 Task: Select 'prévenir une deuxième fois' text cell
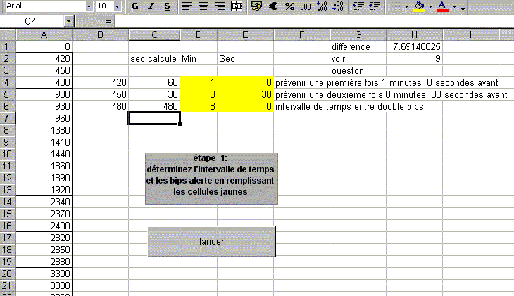click(391, 94)
